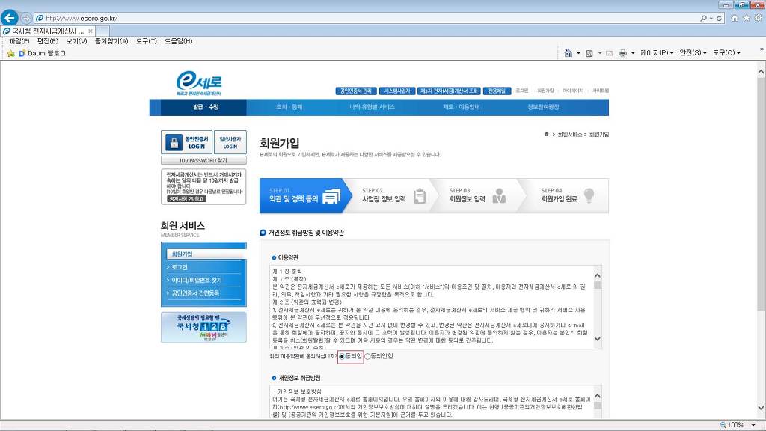Open the 파일(F) menu
This screenshot has height=431, width=766.
(19, 41)
